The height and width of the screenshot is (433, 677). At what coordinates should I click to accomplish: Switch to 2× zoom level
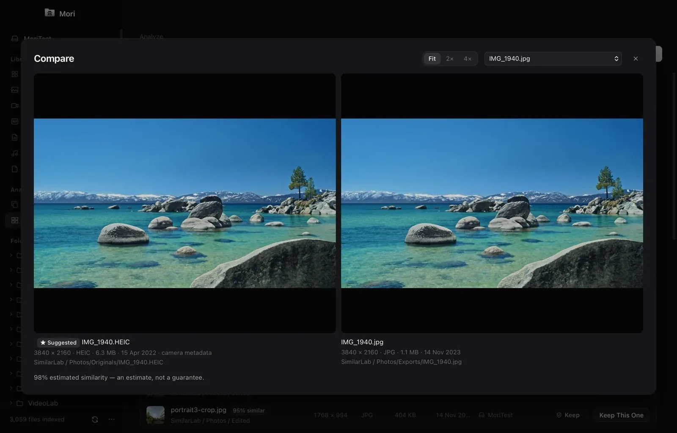[x=450, y=59]
